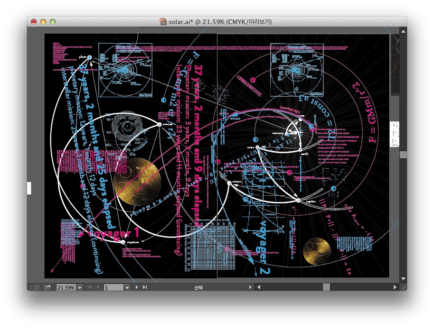Close the solar.ai window with red button
Viewport: 434px width, 328px height.
34,22
